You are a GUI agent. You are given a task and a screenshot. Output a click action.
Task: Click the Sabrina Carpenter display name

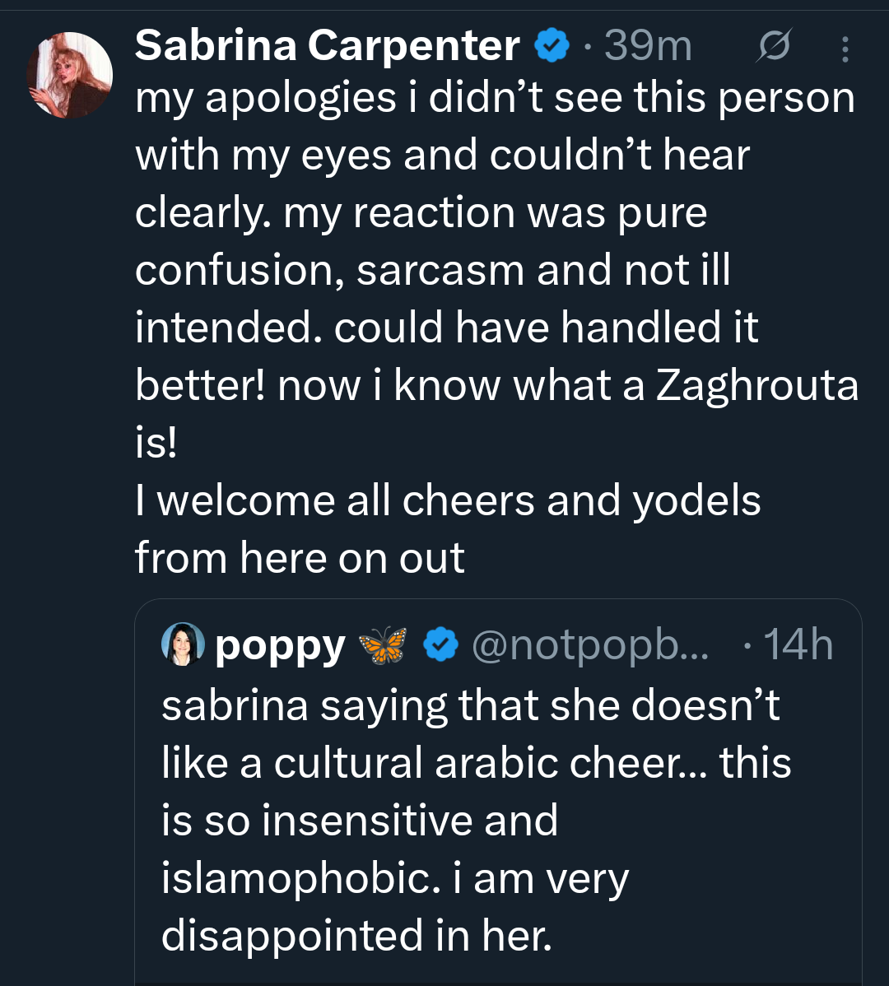pos(328,45)
